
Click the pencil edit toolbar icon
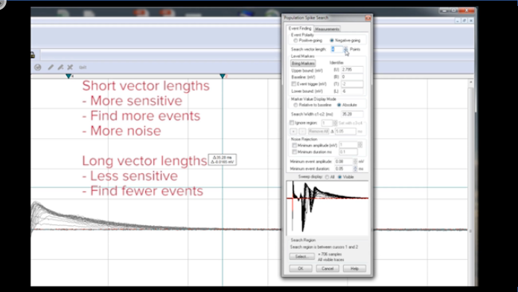click(x=51, y=68)
